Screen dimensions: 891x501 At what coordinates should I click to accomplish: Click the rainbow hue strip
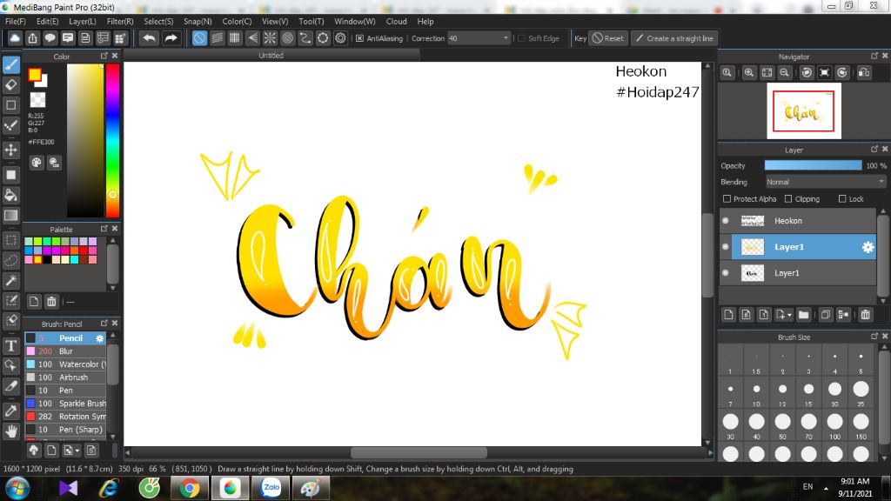(x=112, y=140)
